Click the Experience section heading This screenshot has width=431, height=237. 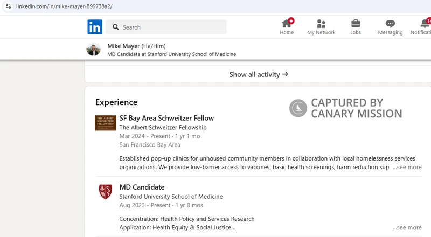[x=116, y=102]
